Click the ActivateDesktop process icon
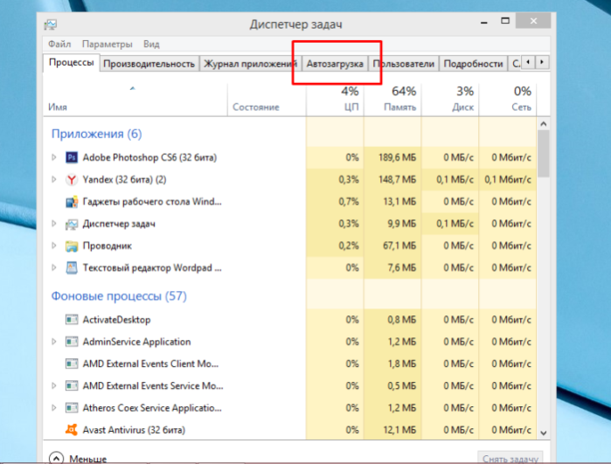611x464 pixels. [x=72, y=320]
